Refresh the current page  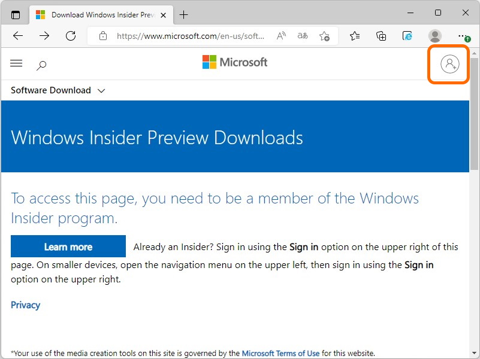tap(71, 36)
